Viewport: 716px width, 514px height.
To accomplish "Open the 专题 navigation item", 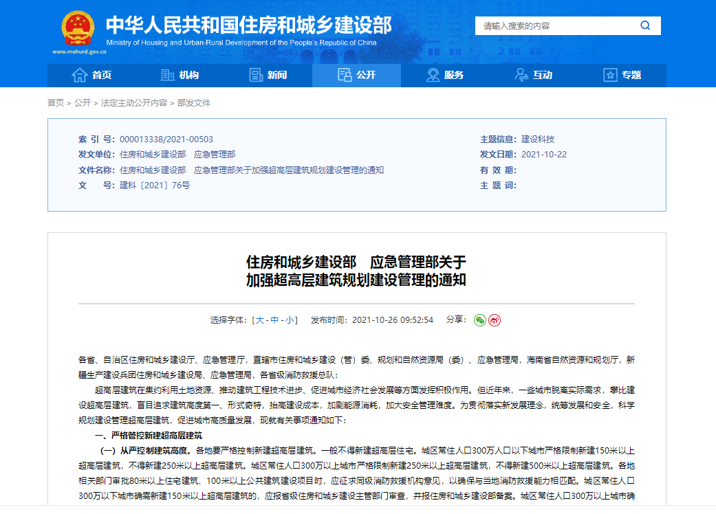I will (622, 76).
